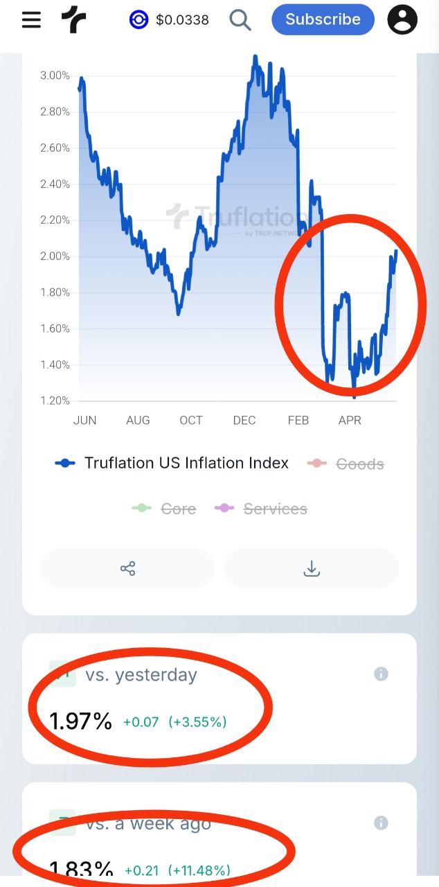Enable the Goods legend series
This screenshot has height=887, width=439.
tap(345, 464)
